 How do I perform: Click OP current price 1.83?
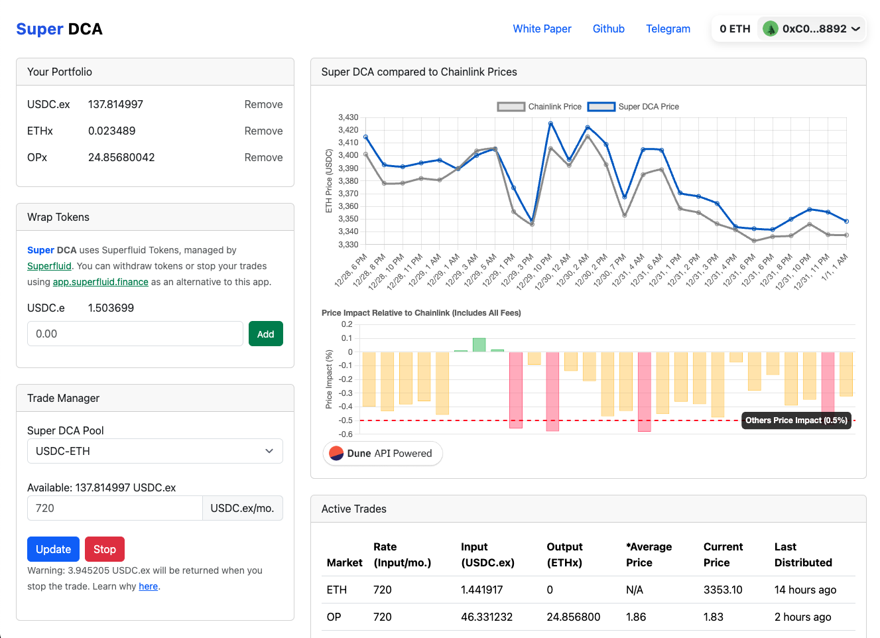tap(714, 617)
